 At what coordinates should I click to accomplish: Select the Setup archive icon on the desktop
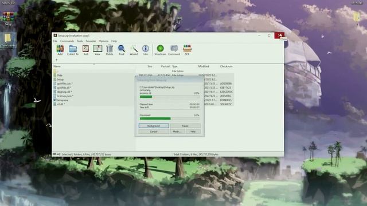pos(8,18)
